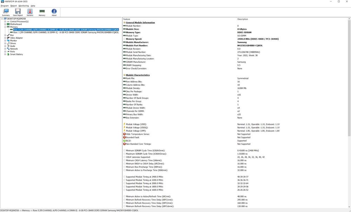This screenshot has width=351, height=212.
Task: Open the Program menu
Action: click(x=5, y=6)
